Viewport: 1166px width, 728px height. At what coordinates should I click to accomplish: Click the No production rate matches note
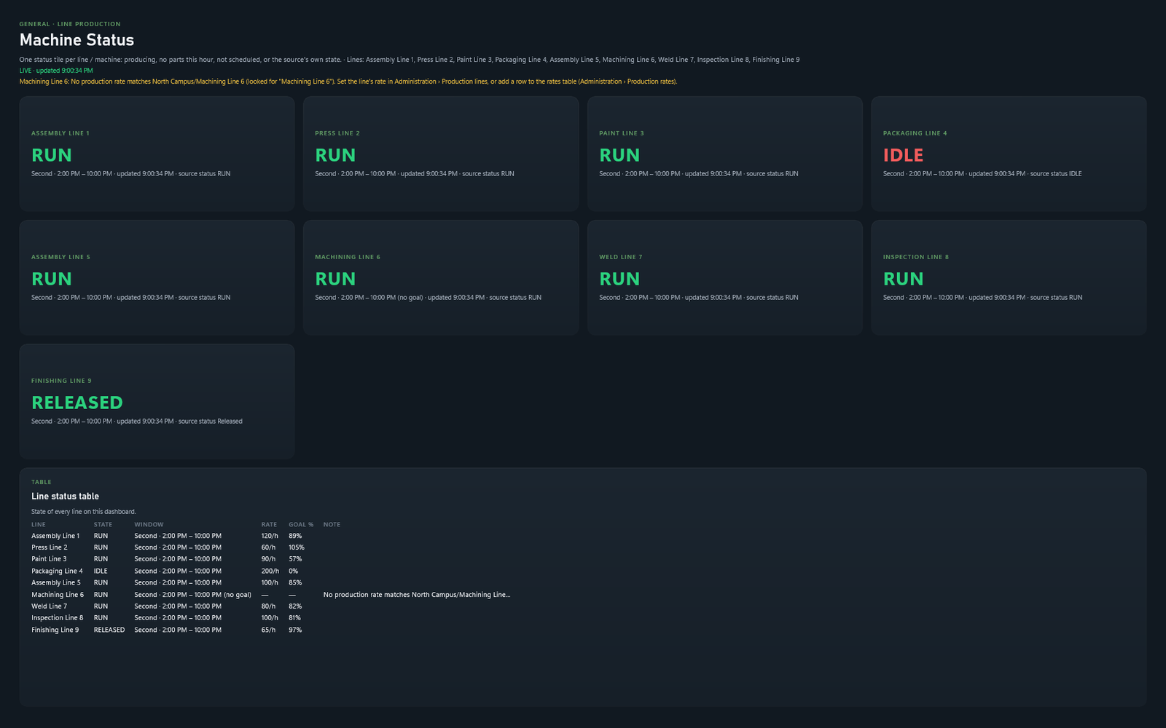coord(417,595)
